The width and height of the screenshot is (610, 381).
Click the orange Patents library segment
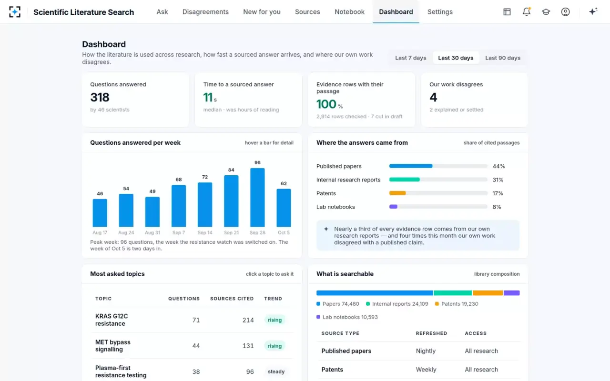488,293
